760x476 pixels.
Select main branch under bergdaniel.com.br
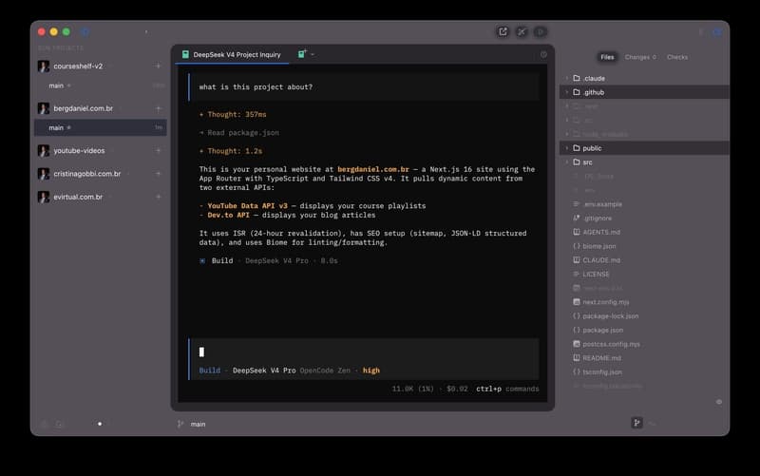[x=101, y=128]
